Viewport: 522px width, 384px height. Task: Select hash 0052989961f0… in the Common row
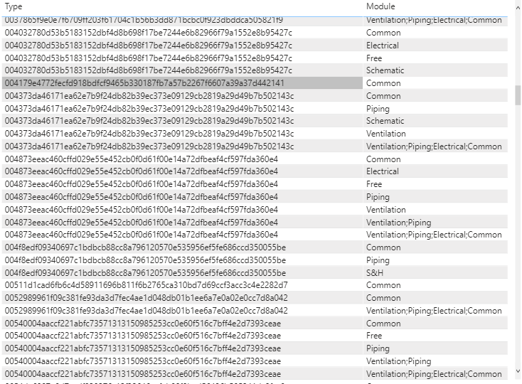coord(147,298)
